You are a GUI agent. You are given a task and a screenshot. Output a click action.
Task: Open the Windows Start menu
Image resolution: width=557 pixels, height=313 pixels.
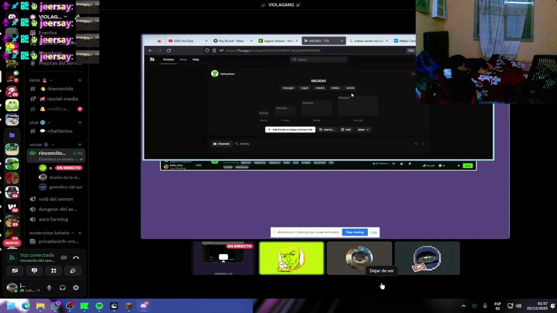pyautogui.click(x=10, y=306)
